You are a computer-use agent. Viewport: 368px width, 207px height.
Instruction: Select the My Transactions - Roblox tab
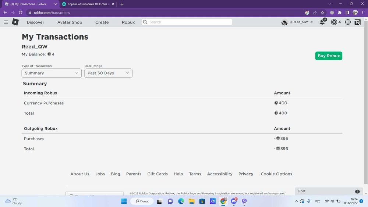[x=30, y=4]
